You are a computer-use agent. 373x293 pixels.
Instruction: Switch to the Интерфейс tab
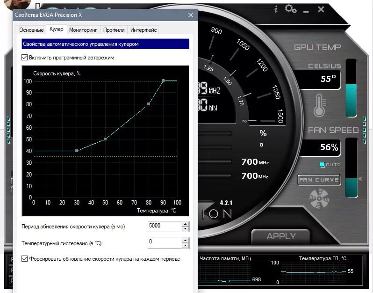click(x=143, y=30)
